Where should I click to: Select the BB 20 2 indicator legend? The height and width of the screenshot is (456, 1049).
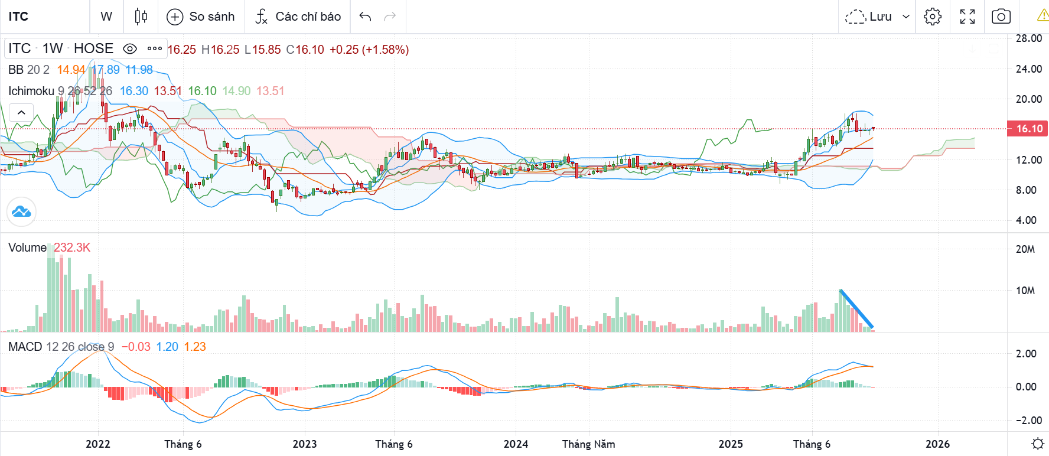coord(28,70)
